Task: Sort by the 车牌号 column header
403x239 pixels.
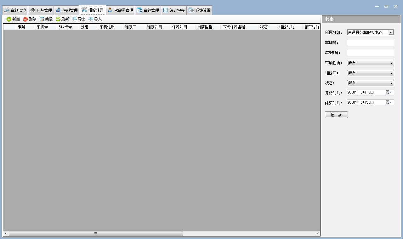Action: pos(42,27)
